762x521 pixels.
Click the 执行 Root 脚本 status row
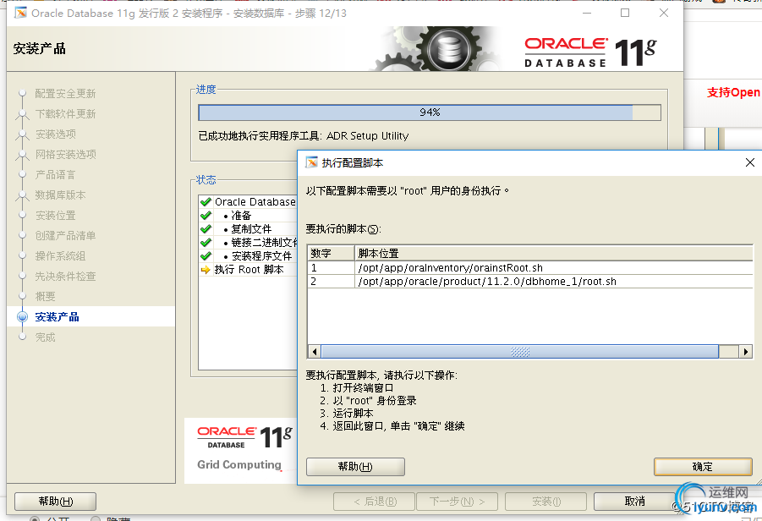(x=249, y=270)
